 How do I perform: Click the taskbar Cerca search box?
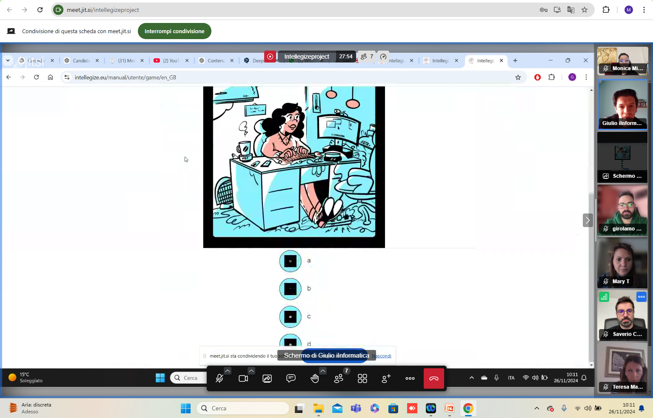click(x=243, y=408)
